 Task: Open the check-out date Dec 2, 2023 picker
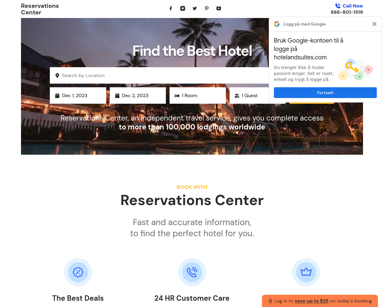pyautogui.click(x=138, y=96)
